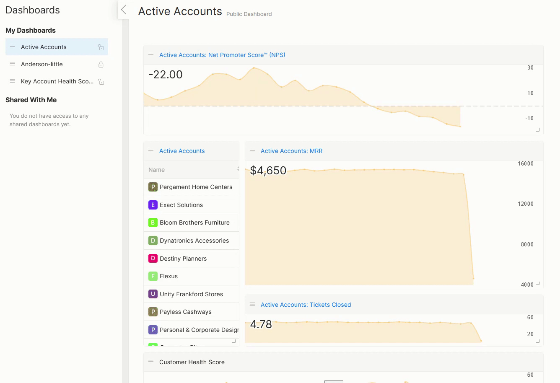Open Active Accounts: Tickets Closed link
The width and height of the screenshot is (560, 383).
(x=306, y=305)
